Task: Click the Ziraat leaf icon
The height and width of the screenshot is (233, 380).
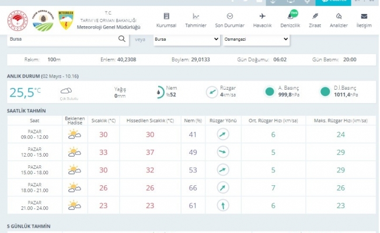Action: 315,16
